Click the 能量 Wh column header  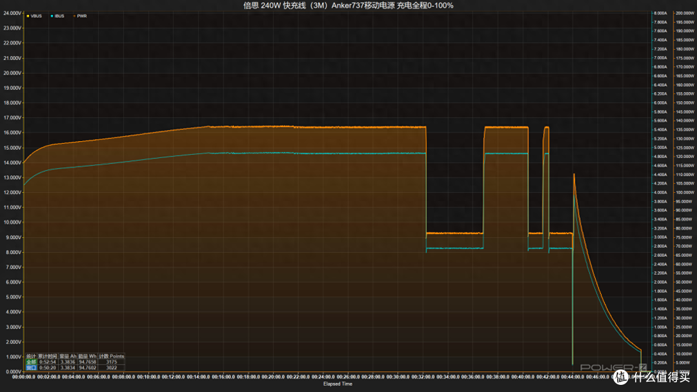[x=88, y=356]
